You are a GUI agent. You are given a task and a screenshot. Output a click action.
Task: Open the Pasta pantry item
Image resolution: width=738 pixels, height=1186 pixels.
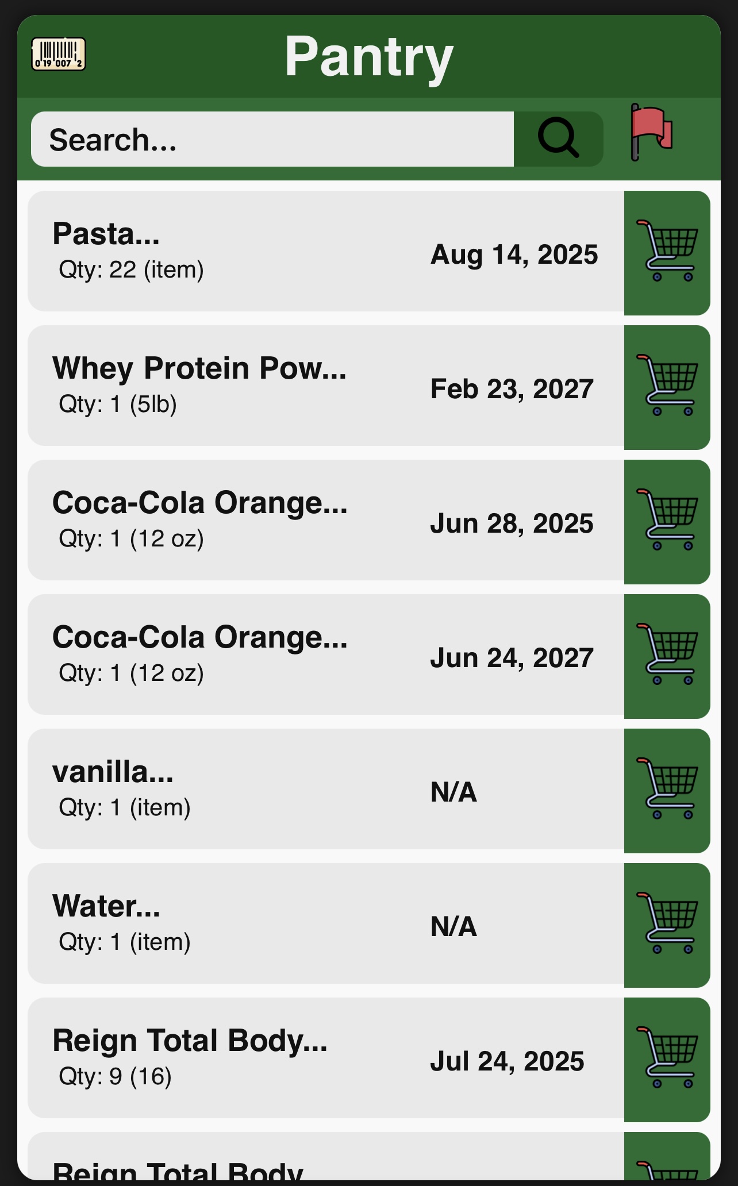[230, 251]
